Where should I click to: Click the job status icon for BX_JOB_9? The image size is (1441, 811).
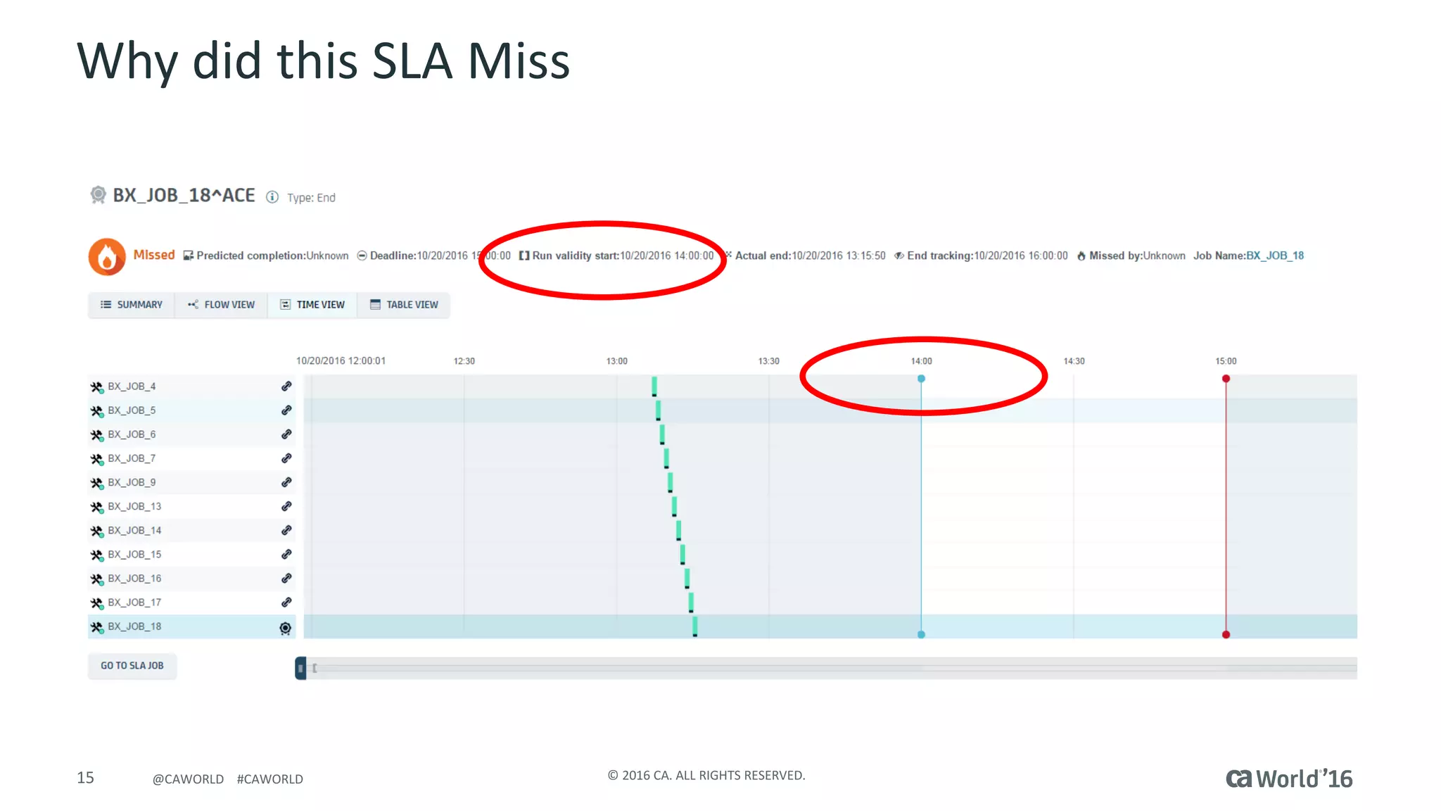pos(97,483)
